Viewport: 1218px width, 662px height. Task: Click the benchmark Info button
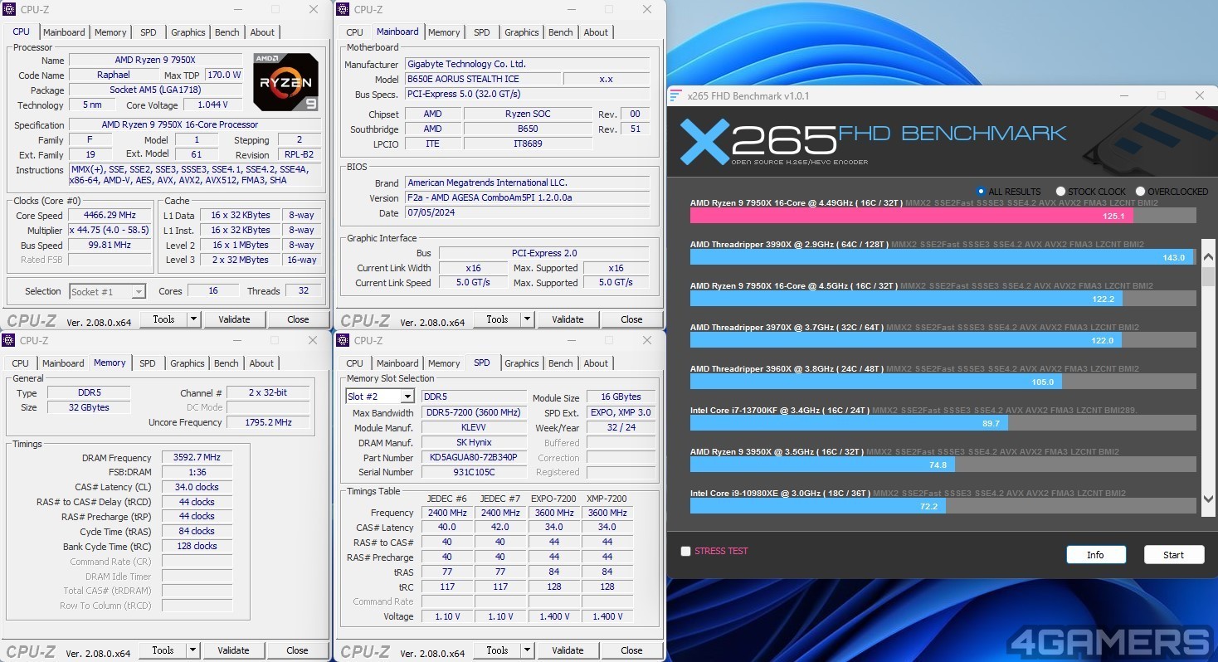(1095, 555)
